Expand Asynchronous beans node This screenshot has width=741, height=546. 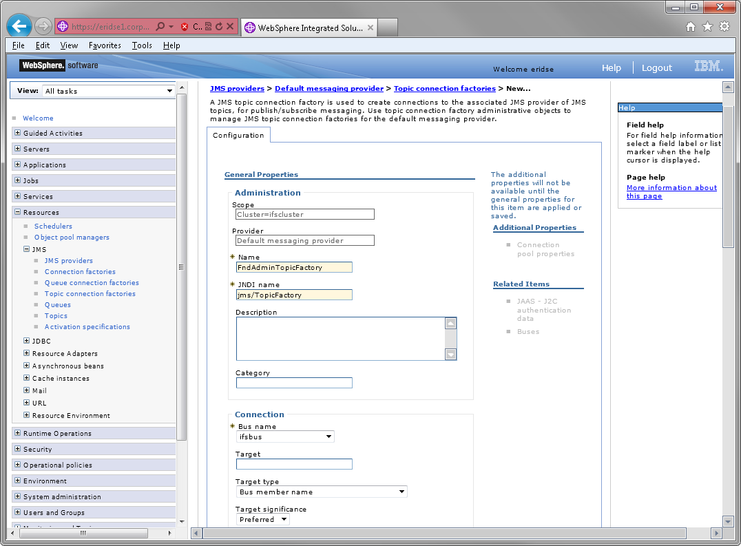coord(26,366)
